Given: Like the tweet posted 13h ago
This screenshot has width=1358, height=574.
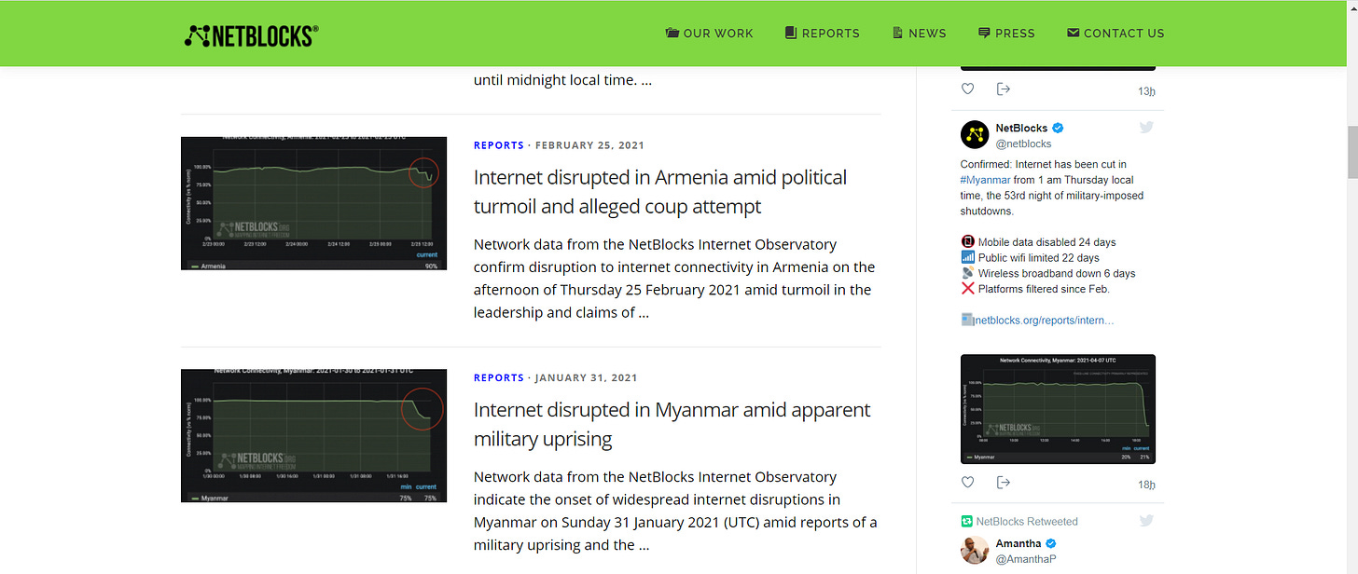Looking at the screenshot, I should tap(967, 89).
